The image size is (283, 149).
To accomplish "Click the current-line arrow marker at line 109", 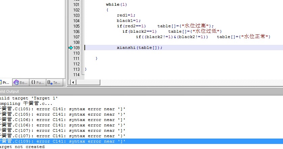I will tap(71, 48).
